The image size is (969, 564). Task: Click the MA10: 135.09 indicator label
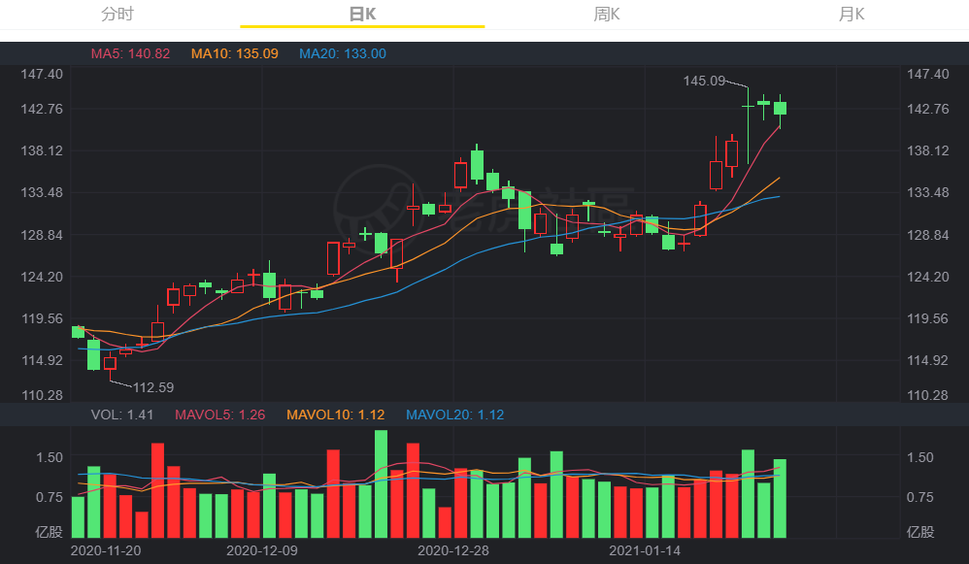pos(234,53)
